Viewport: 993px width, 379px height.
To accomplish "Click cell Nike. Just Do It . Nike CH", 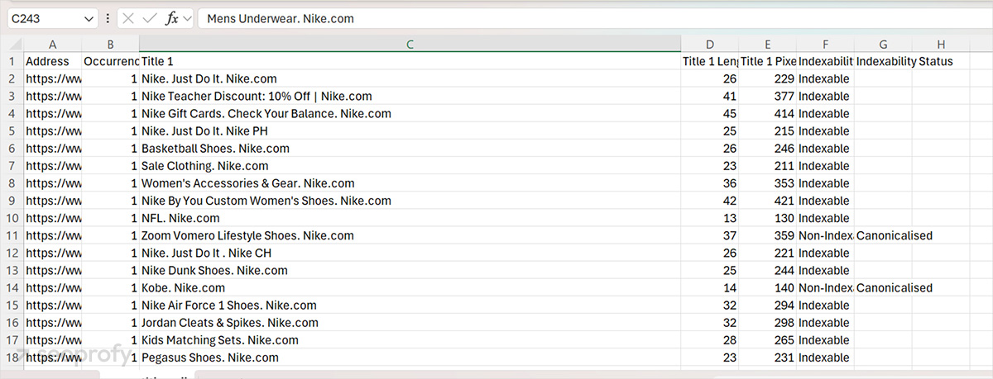I will tap(410, 253).
